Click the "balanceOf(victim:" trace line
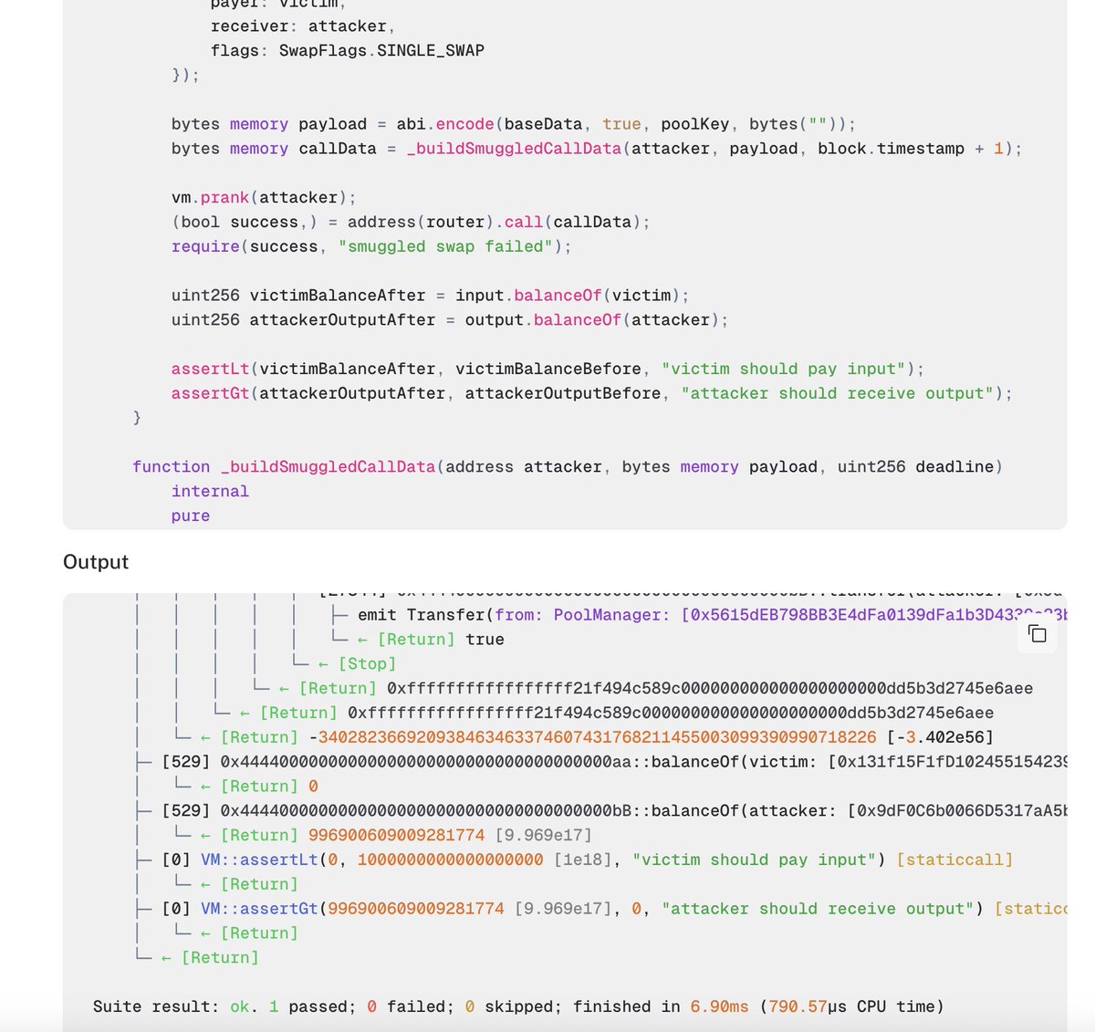1095x1032 pixels. pos(601,761)
